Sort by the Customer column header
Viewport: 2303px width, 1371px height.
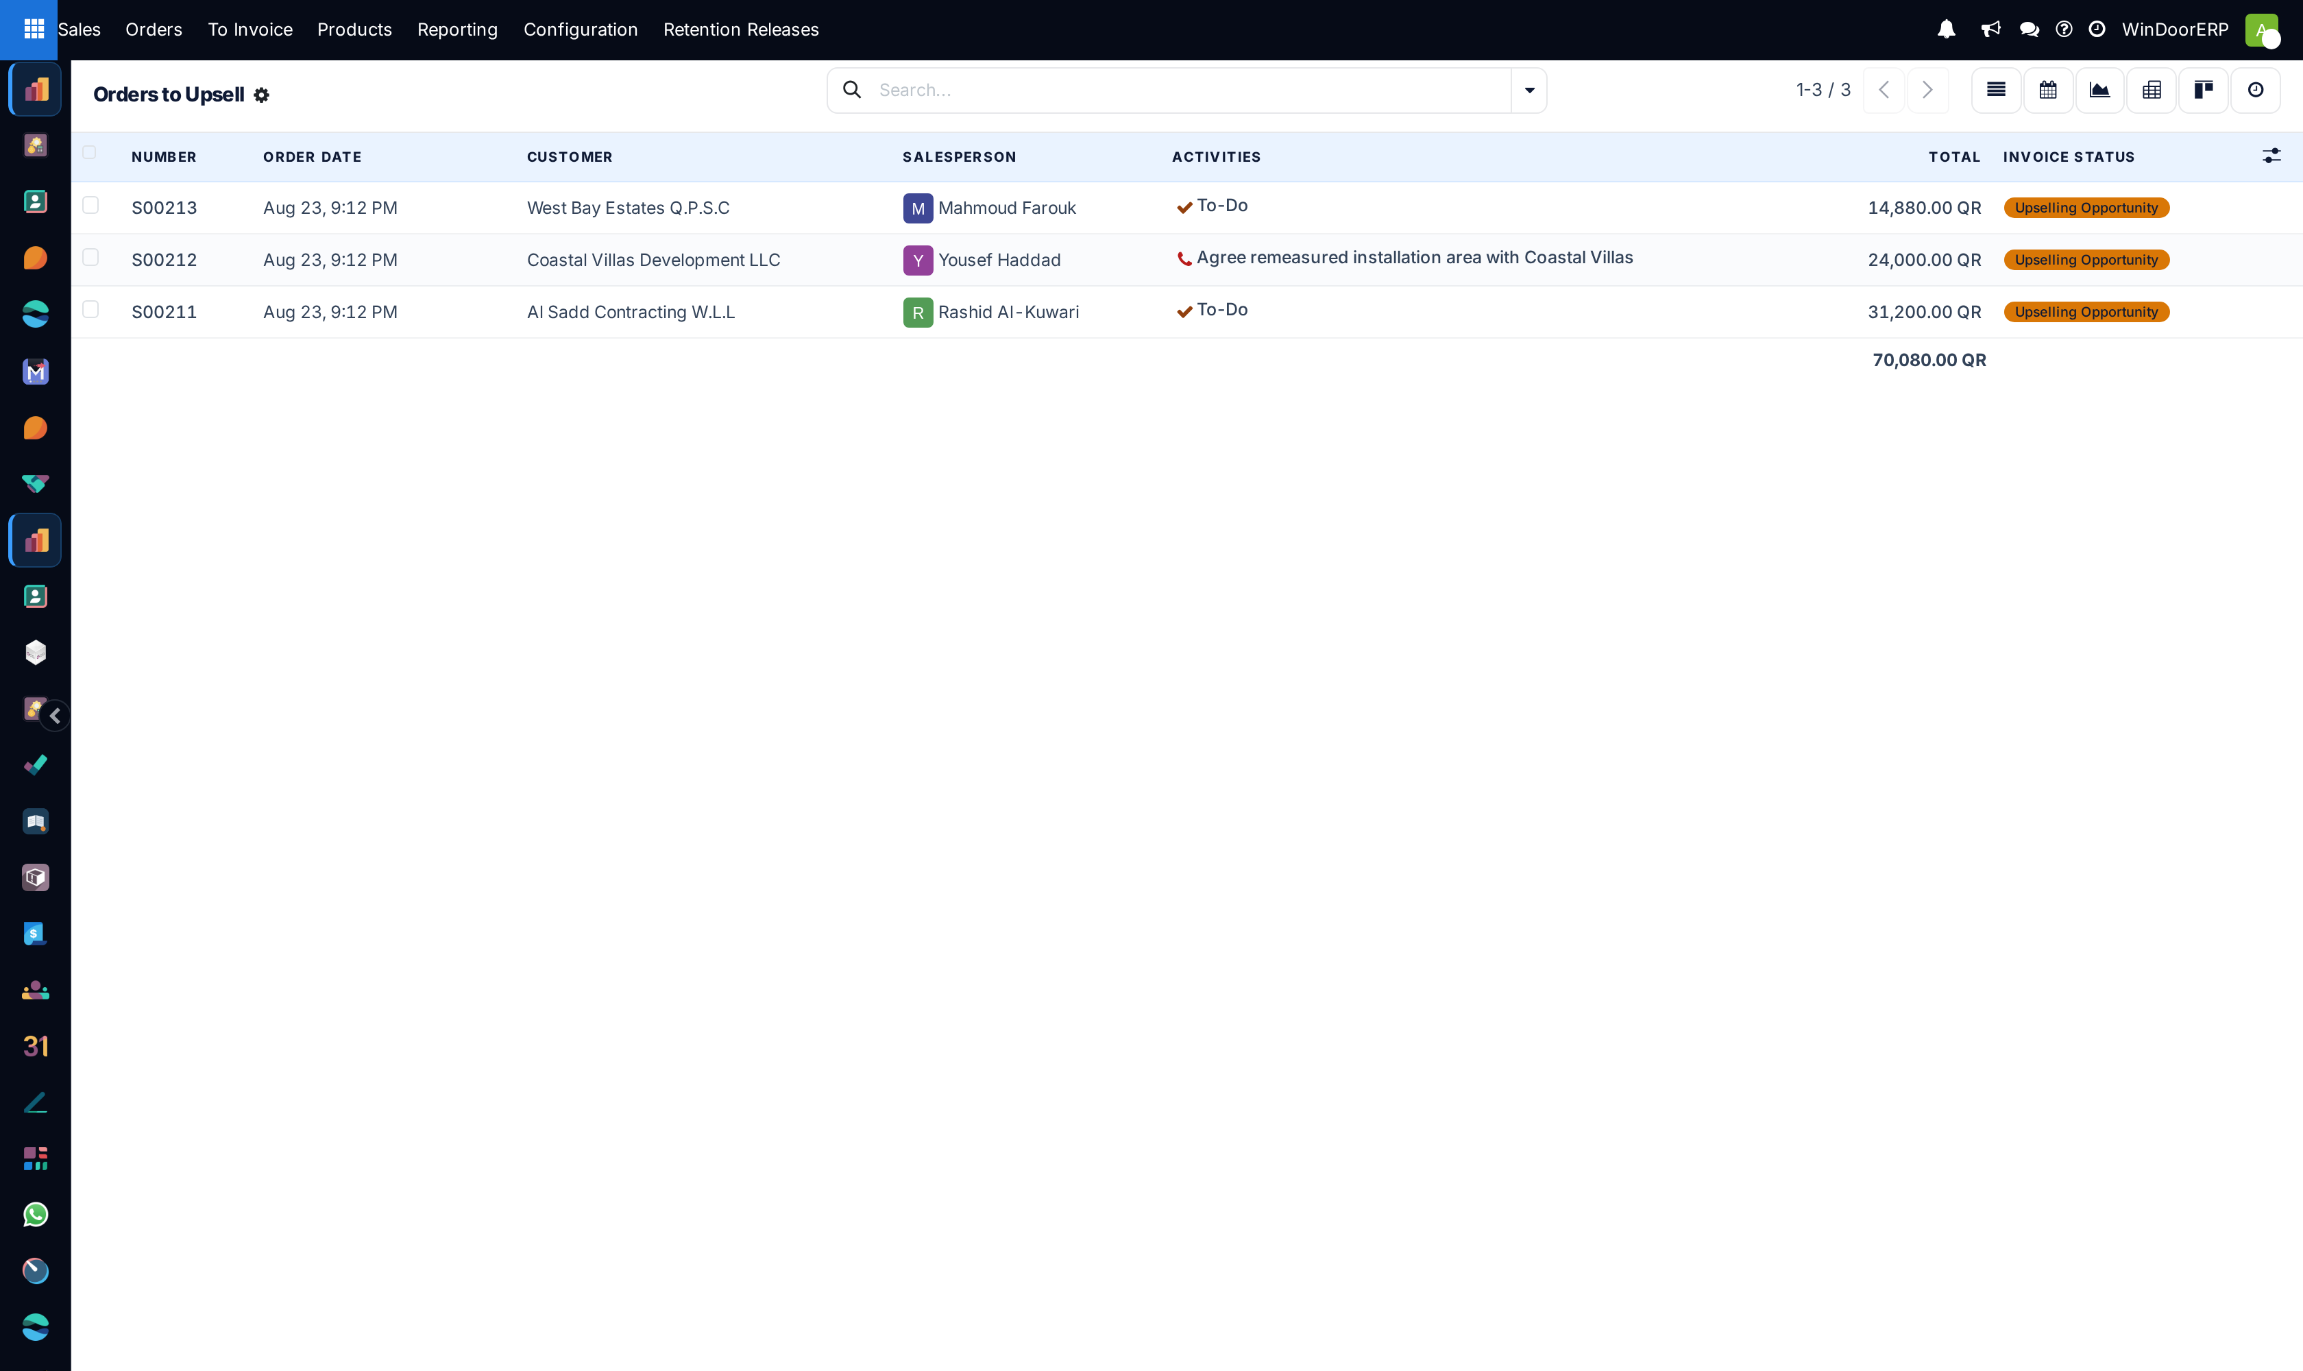(x=570, y=157)
